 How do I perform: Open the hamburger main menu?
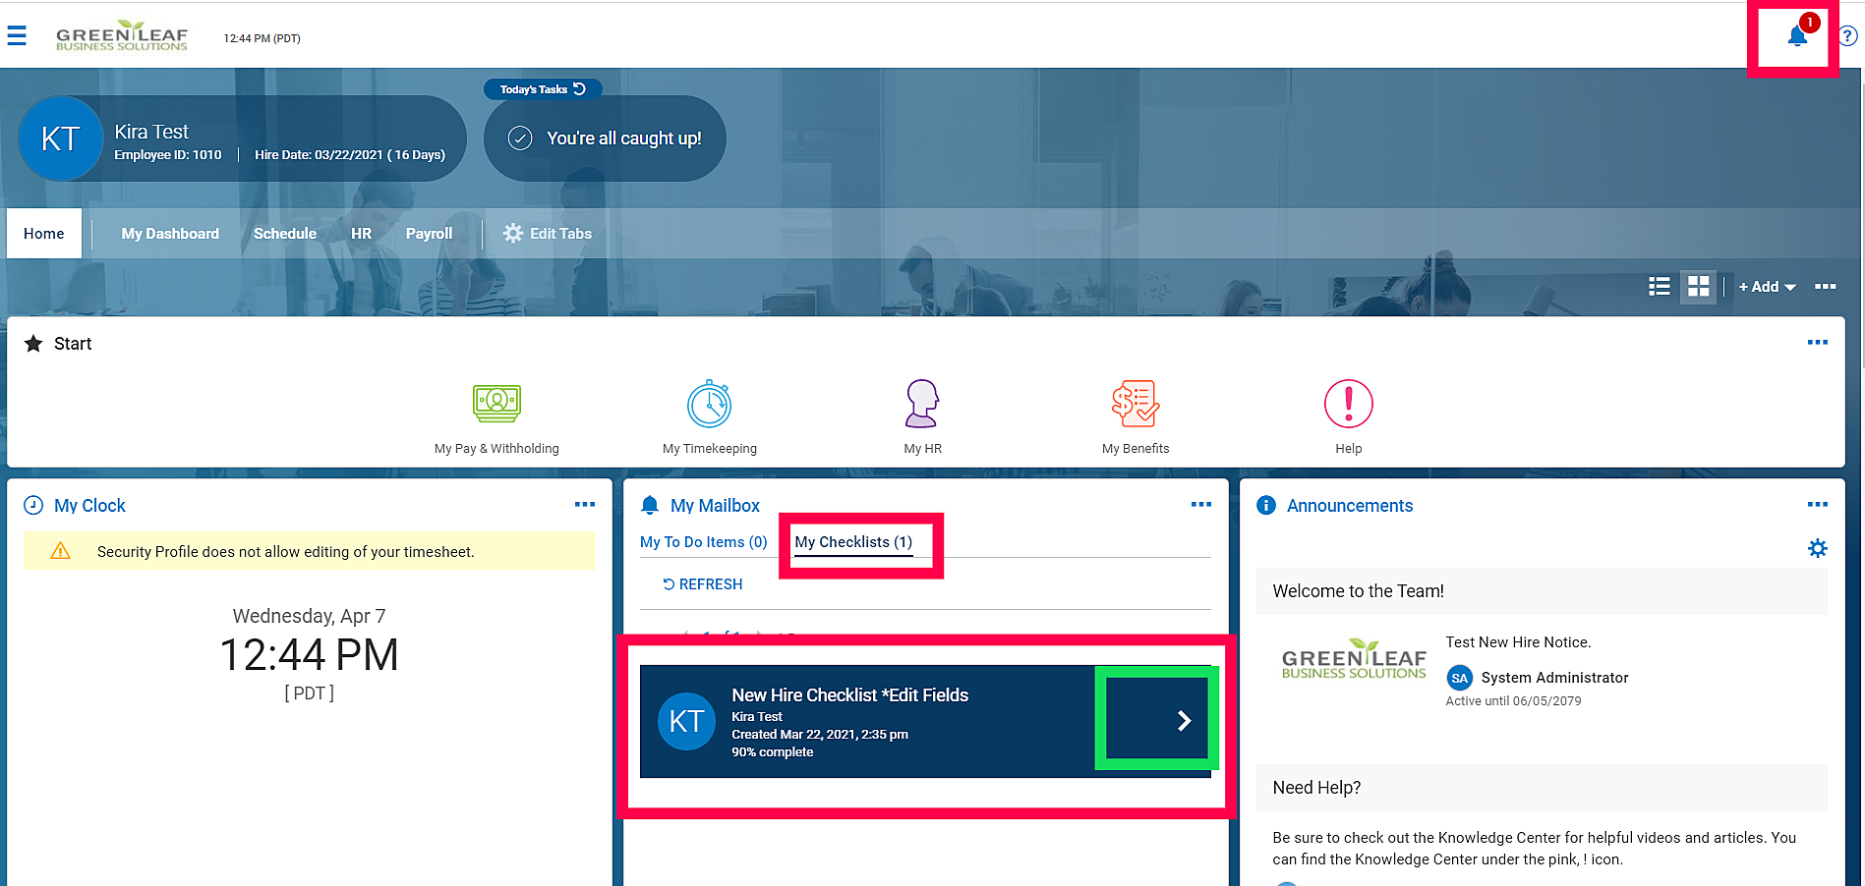tap(17, 36)
